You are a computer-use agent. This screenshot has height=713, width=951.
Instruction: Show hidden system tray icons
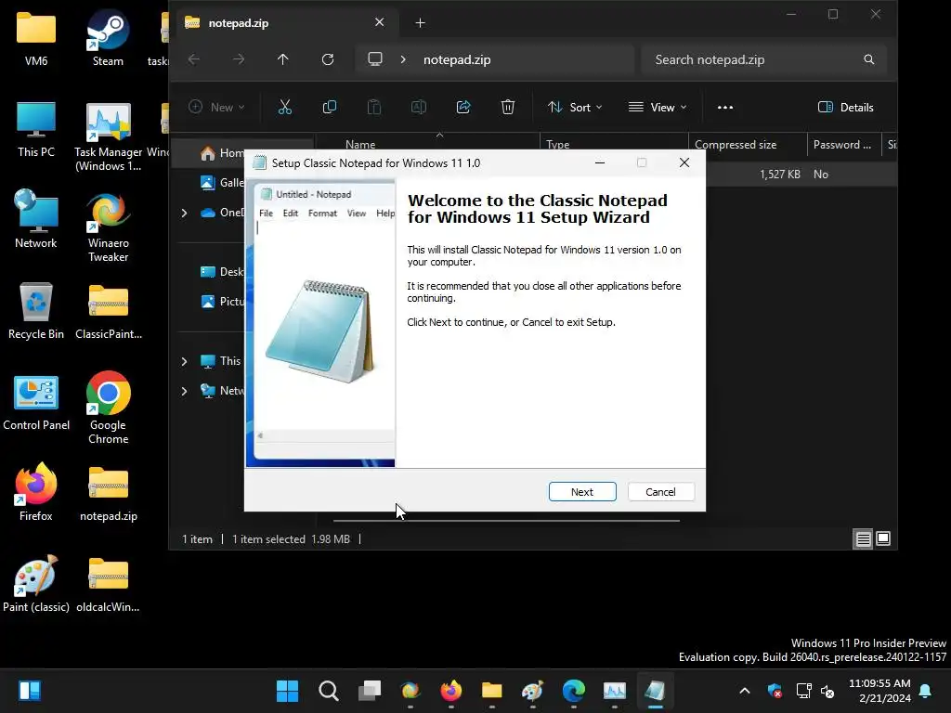click(x=745, y=691)
